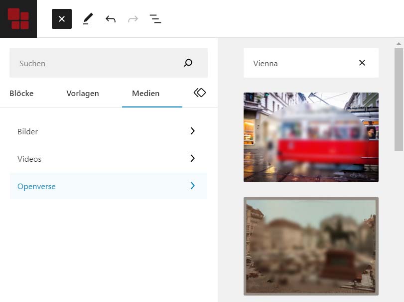Screen dimensions: 404x302
Task: Open the Videos media category
Action: click(x=109, y=159)
